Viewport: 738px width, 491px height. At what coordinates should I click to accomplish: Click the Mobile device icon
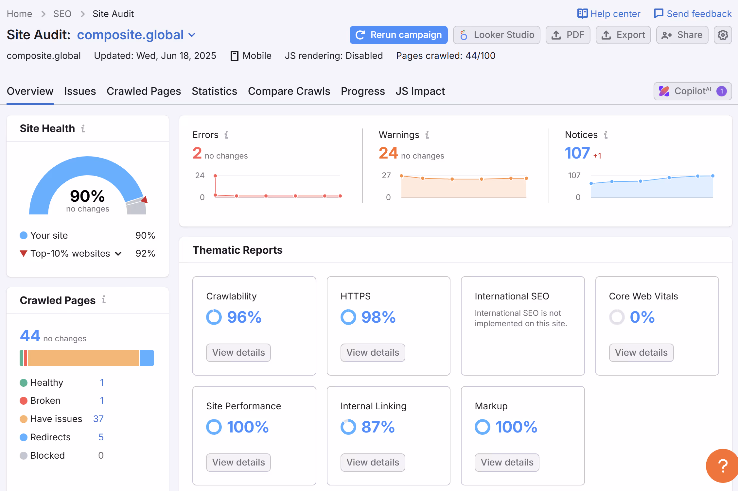234,56
